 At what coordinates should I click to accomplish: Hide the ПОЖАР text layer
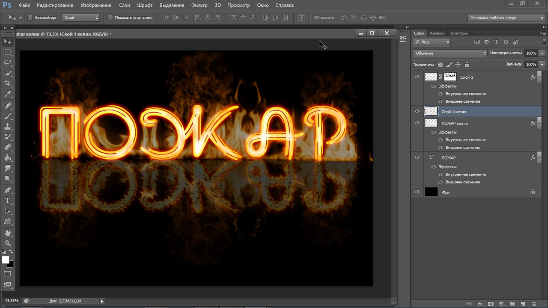click(417, 157)
